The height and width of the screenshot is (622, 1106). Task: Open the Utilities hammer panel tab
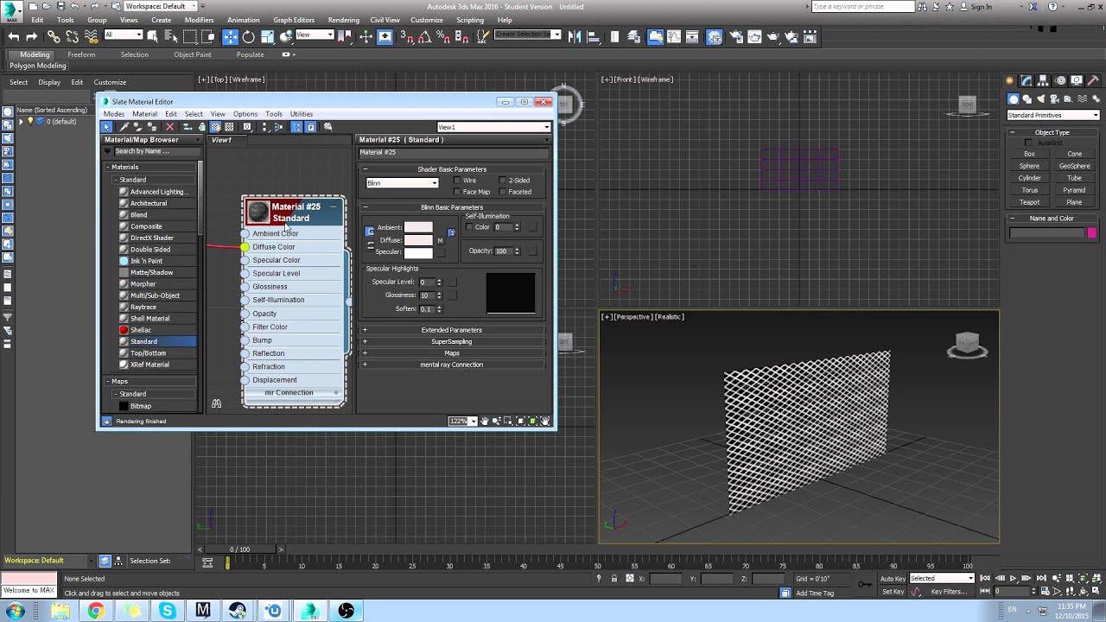click(x=1093, y=80)
